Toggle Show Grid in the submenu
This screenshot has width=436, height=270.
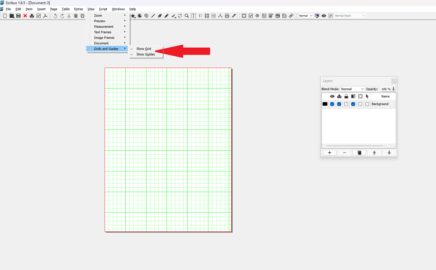tap(146, 49)
